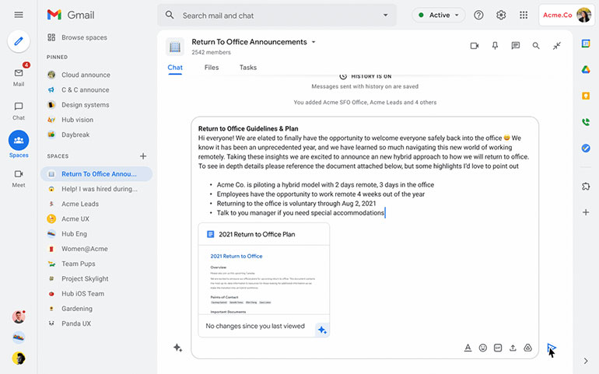Open the Help question mark icon
The image size is (599, 374).
pos(478,15)
